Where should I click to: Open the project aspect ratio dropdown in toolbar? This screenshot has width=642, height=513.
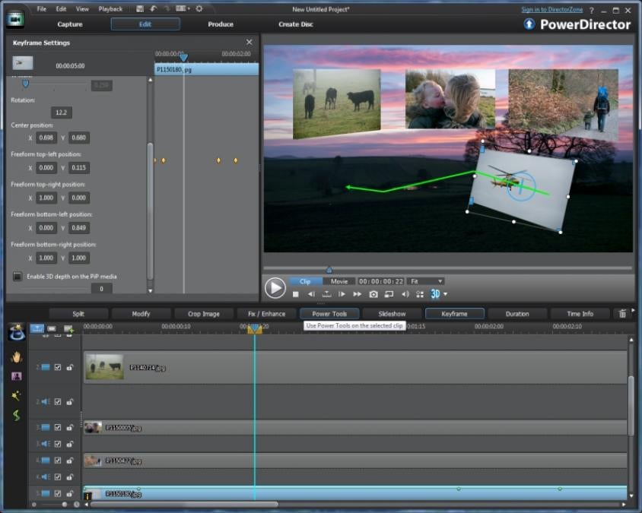(183, 8)
